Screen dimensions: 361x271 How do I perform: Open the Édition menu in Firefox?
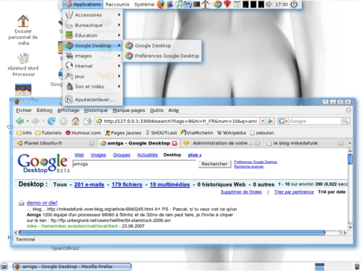click(x=45, y=111)
